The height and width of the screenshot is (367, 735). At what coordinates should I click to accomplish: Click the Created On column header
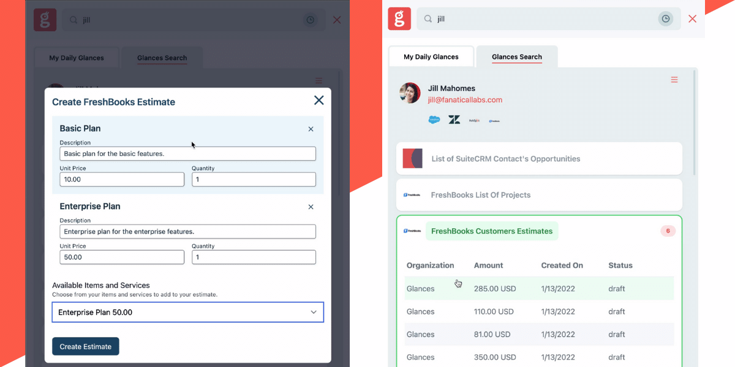point(562,265)
